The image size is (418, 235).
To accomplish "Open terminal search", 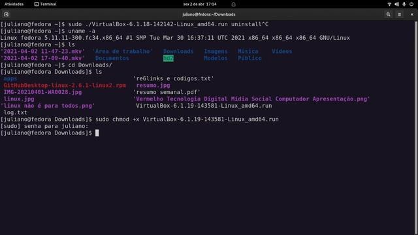I will (x=389, y=14).
